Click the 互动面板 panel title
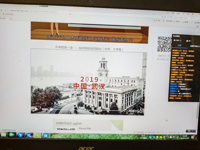200x150 pixels. pyautogui.click(x=176, y=36)
